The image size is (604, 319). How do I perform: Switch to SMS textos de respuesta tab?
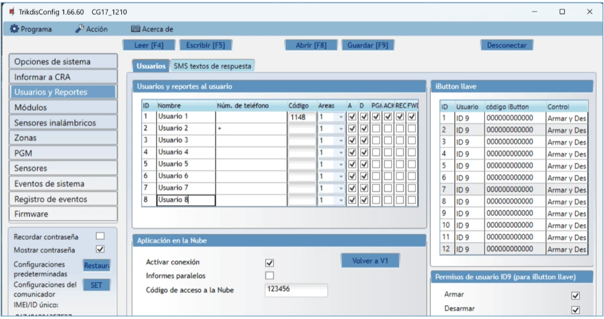point(212,66)
